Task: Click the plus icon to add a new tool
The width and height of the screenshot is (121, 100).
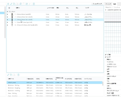Action: (8, 4)
